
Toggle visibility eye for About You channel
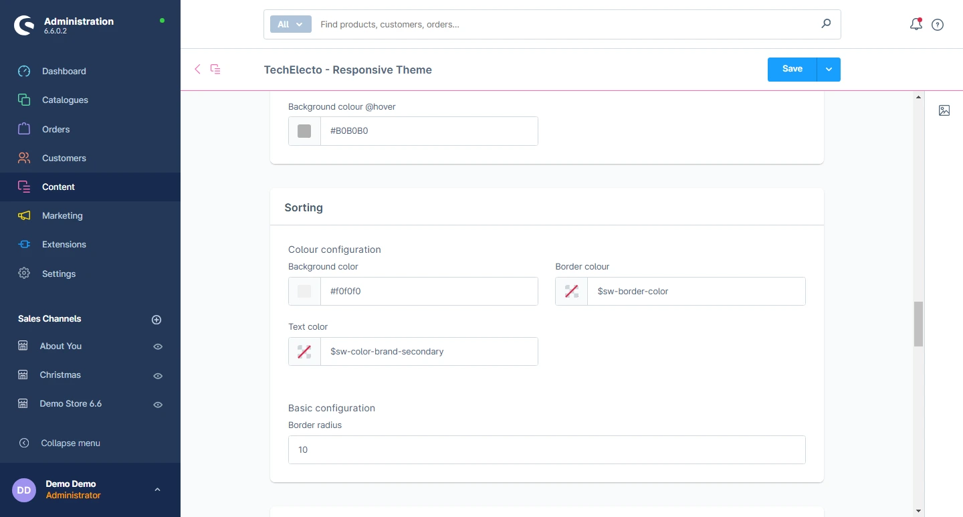pyautogui.click(x=158, y=346)
